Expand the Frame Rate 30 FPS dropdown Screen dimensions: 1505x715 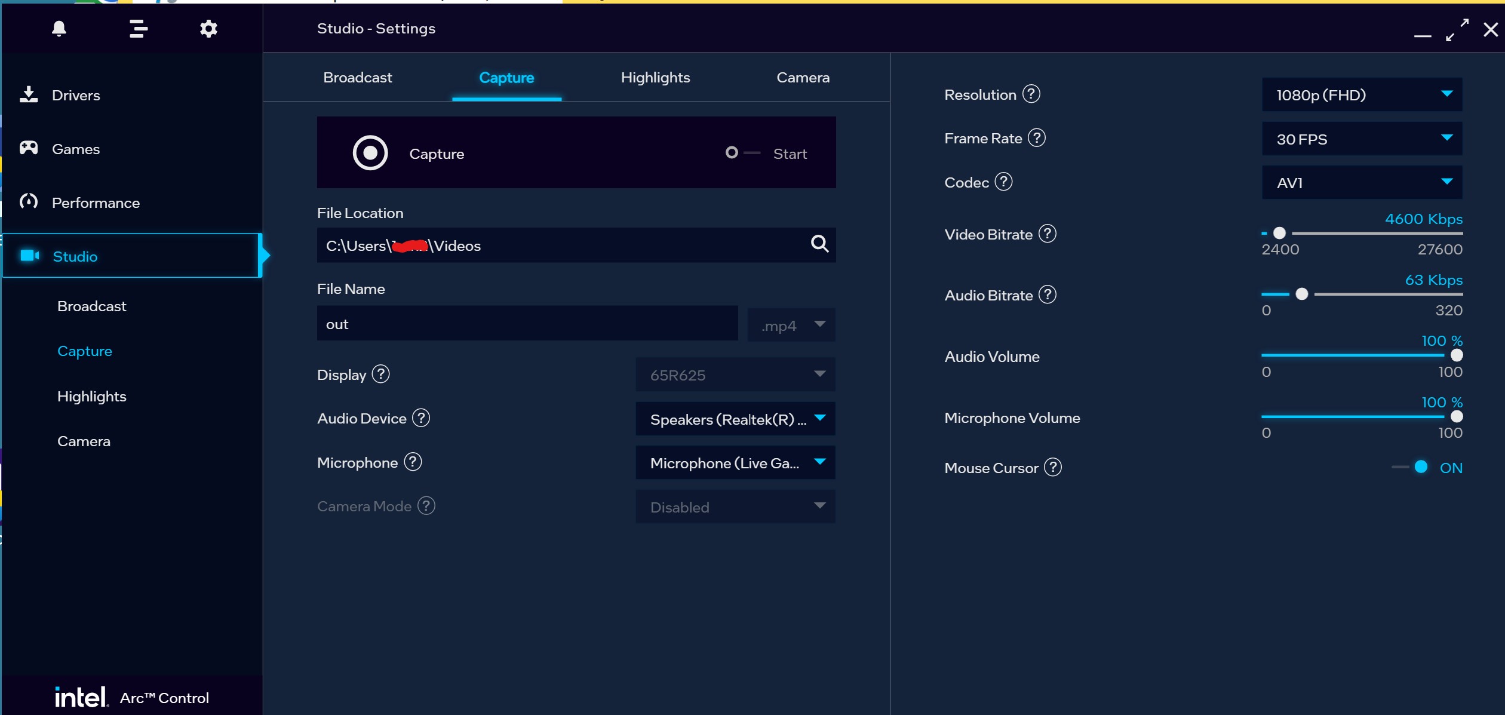1362,139
